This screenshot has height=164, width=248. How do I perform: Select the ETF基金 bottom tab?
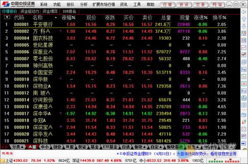(110, 147)
